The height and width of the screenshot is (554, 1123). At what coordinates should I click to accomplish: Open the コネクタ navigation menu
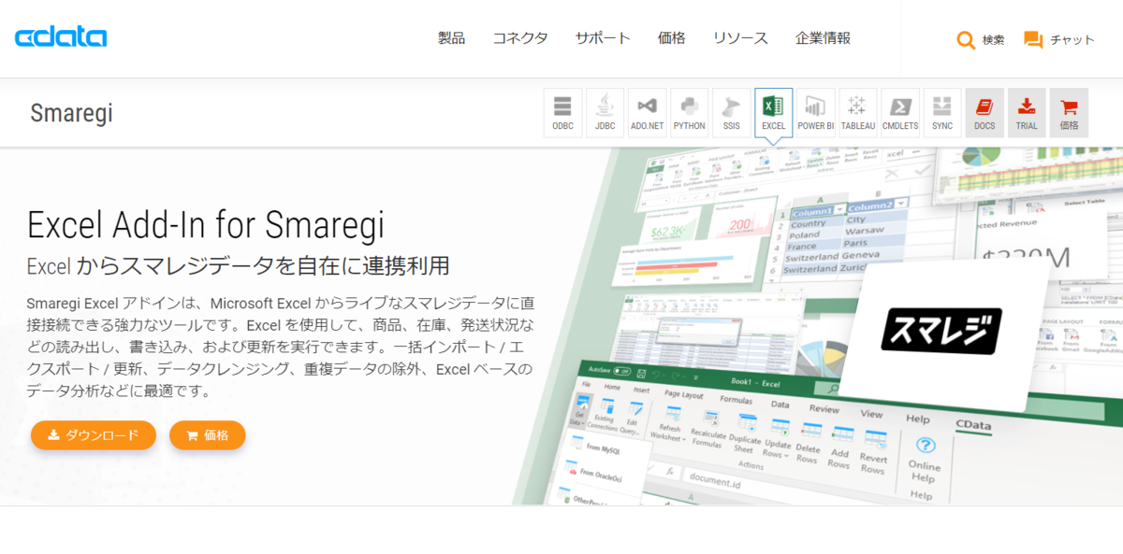pyautogui.click(x=520, y=38)
